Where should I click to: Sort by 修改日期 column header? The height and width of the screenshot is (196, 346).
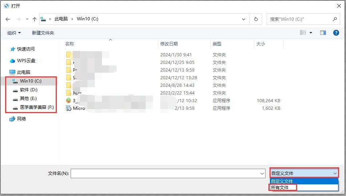(x=169, y=44)
